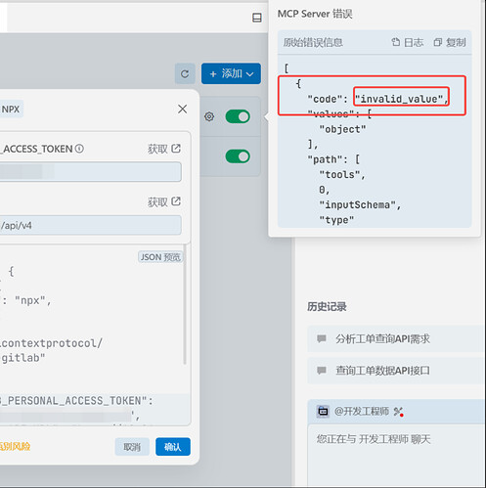The height and width of the screenshot is (488, 486).
Task: Click the 取消 cancel button
Action: click(x=132, y=447)
